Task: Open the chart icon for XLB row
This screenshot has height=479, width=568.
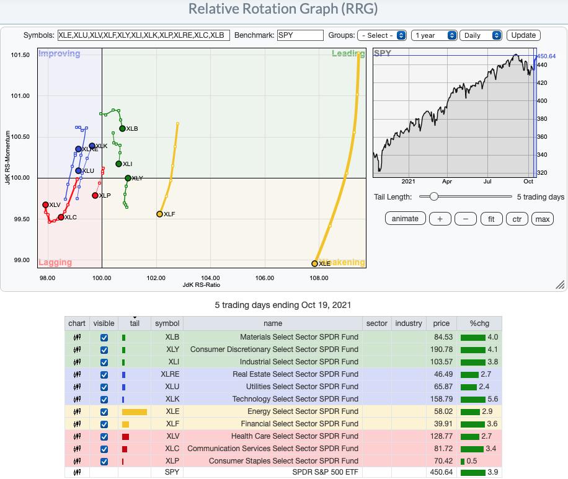Action: click(77, 338)
